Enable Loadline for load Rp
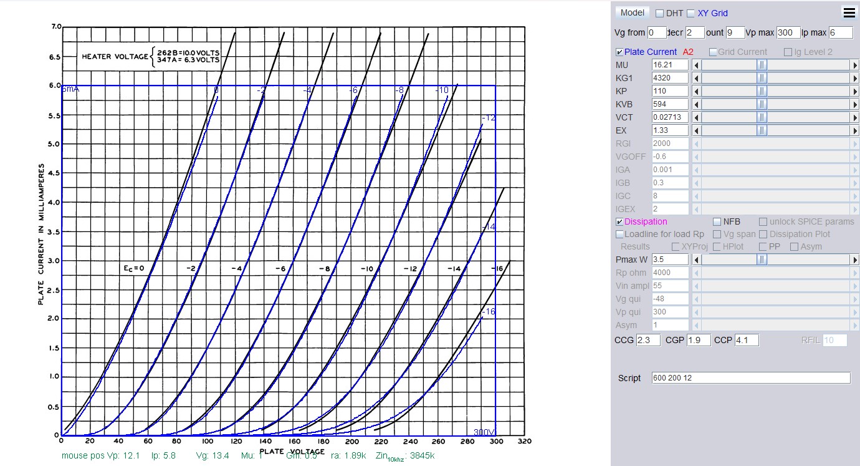The width and height of the screenshot is (860, 466). pos(619,234)
